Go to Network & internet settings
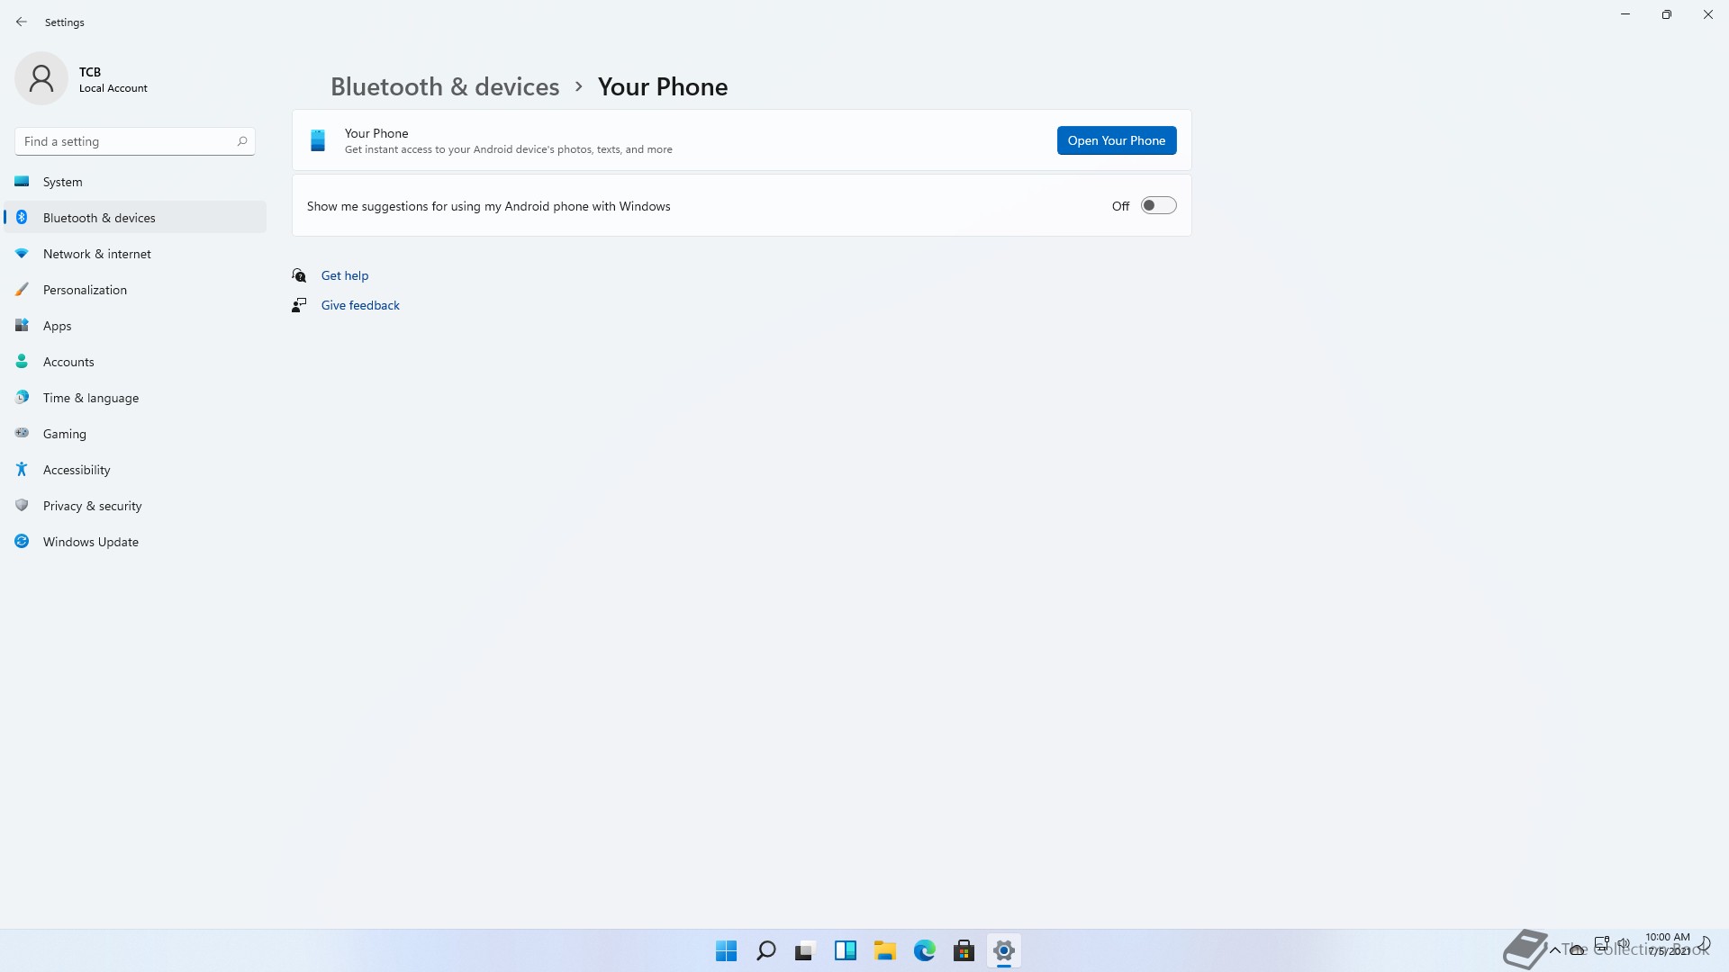This screenshot has width=1729, height=972. pos(135,253)
